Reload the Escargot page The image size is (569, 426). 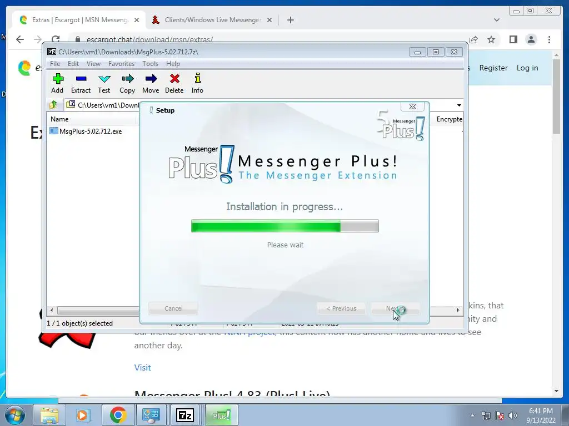[x=56, y=39]
